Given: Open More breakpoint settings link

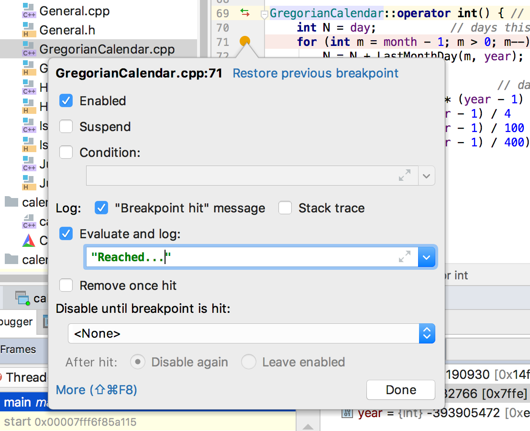Looking at the screenshot, I should (97, 390).
